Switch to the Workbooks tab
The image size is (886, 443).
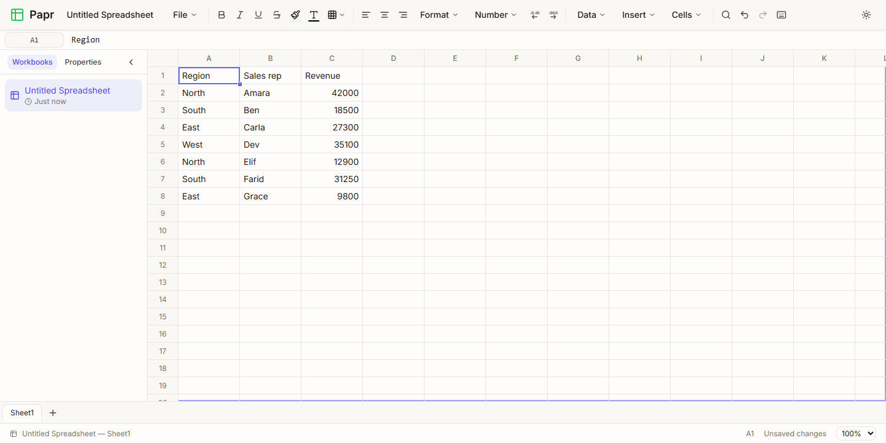[x=32, y=62]
